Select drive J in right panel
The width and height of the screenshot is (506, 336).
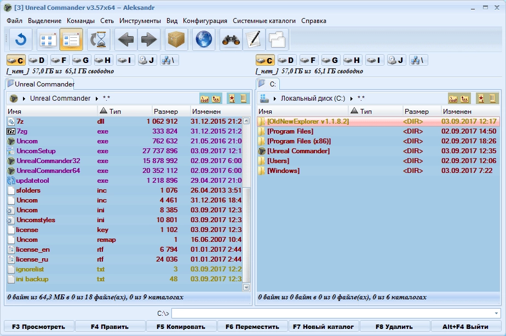[396, 60]
